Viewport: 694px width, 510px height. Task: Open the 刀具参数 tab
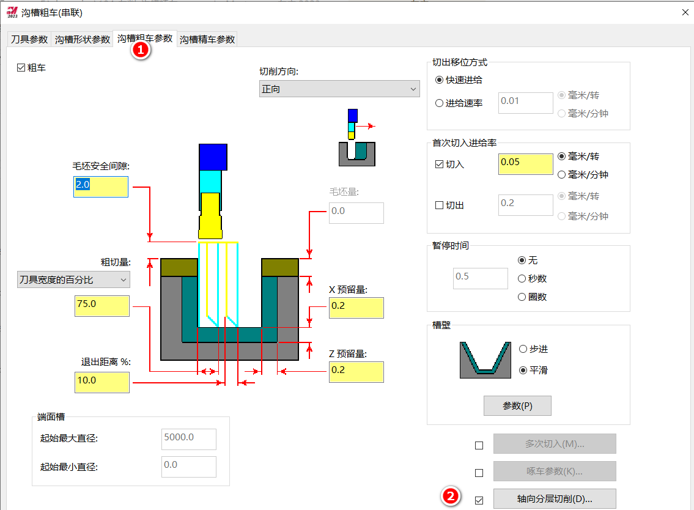29,39
